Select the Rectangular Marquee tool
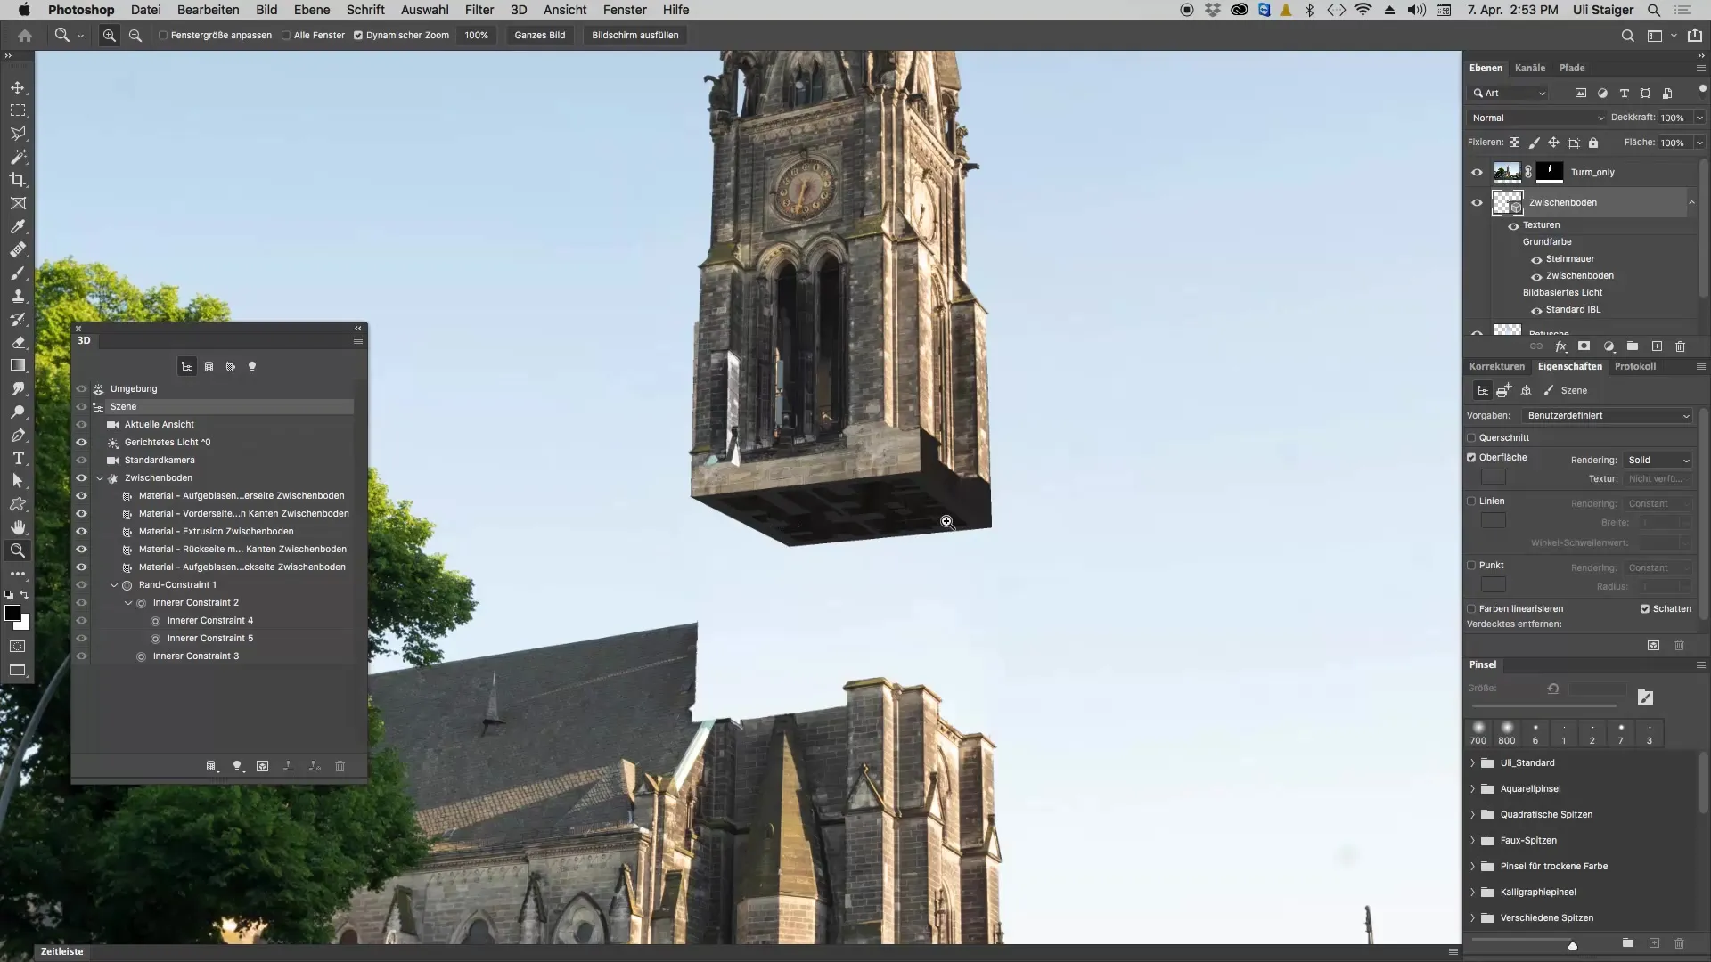The width and height of the screenshot is (1711, 962). (18, 110)
